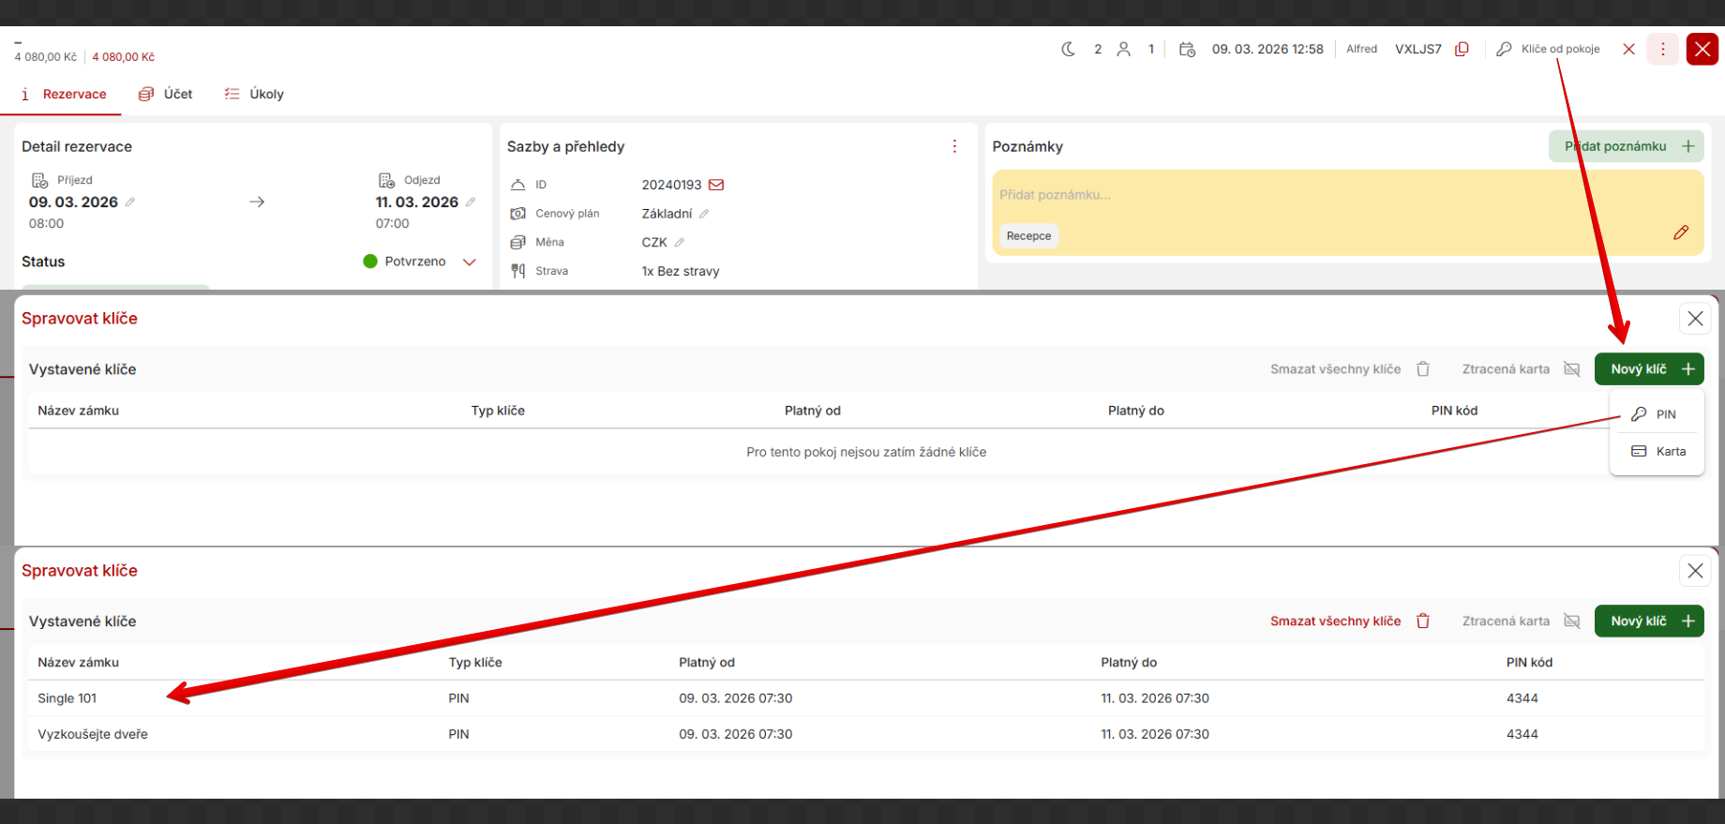This screenshot has height=824, width=1725.
Task: Open Nový klíč dropdown in upper panel
Action: coord(1649,369)
